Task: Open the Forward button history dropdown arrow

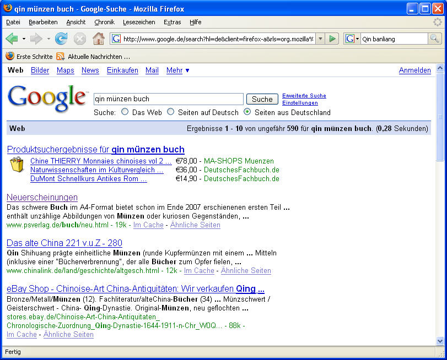Action: [x=49, y=39]
